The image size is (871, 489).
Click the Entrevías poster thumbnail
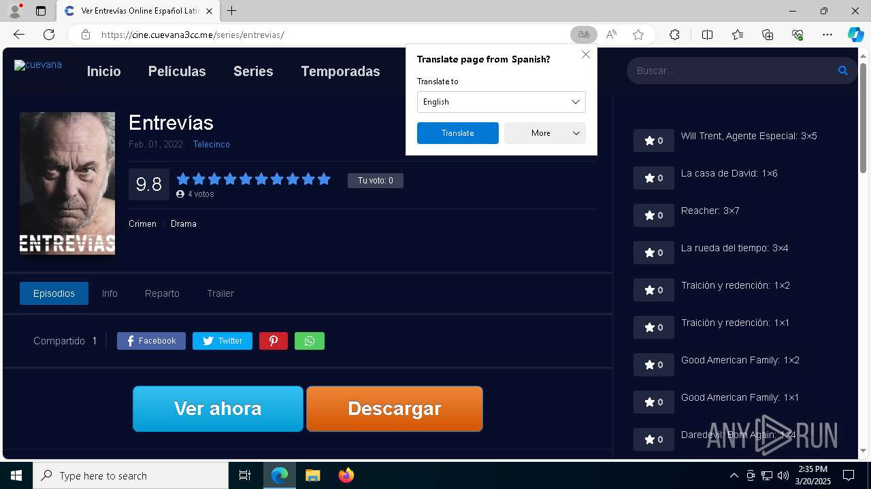pyautogui.click(x=67, y=183)
